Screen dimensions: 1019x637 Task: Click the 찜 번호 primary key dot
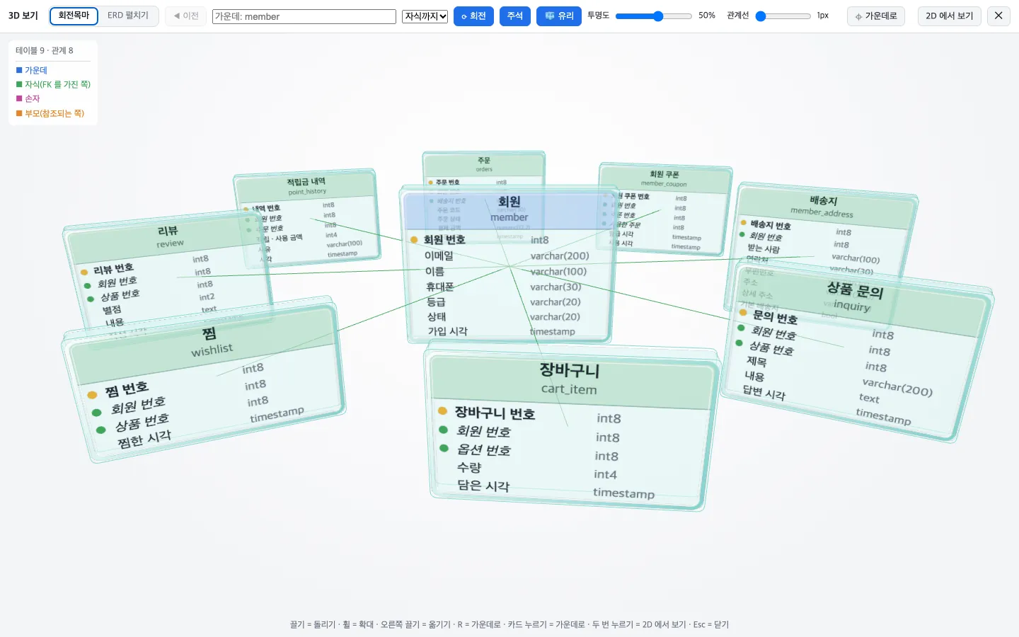click(x=92, y=395)
